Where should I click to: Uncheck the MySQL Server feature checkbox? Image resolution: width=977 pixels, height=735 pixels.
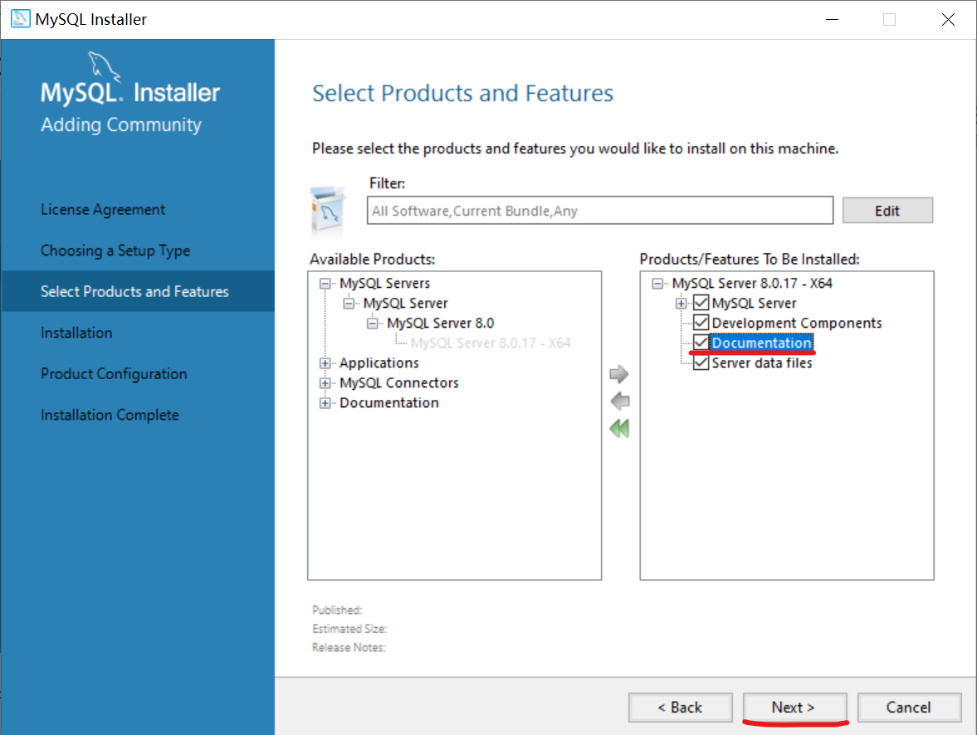pos(701,304)
